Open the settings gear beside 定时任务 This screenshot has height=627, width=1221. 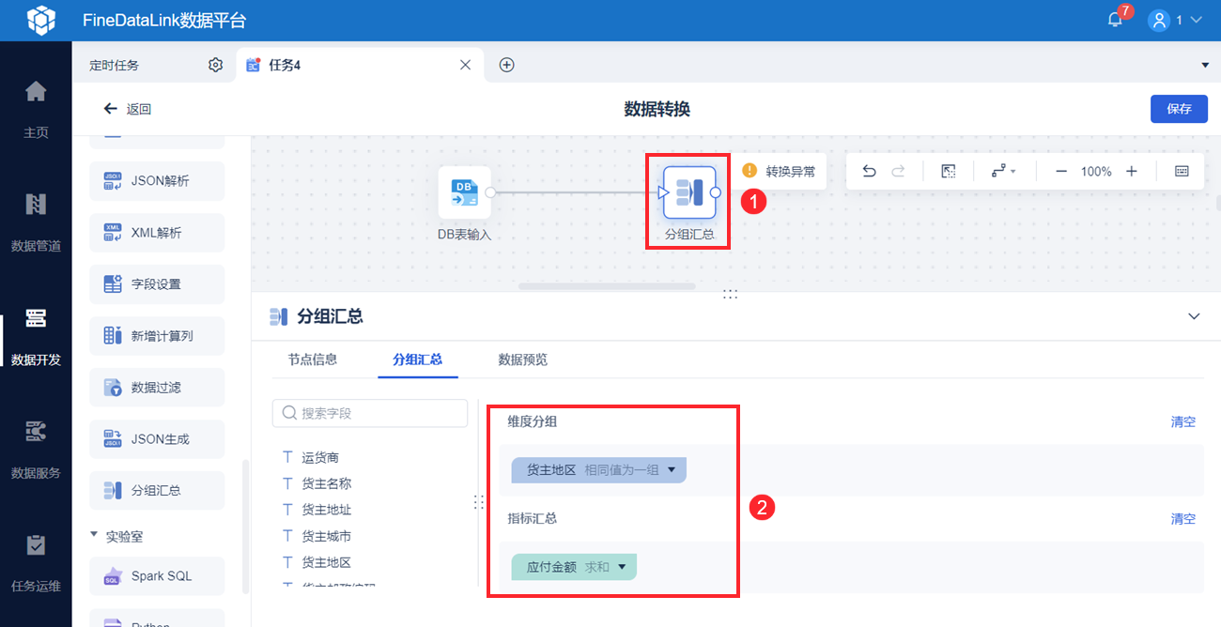click(x=215, y=65)
